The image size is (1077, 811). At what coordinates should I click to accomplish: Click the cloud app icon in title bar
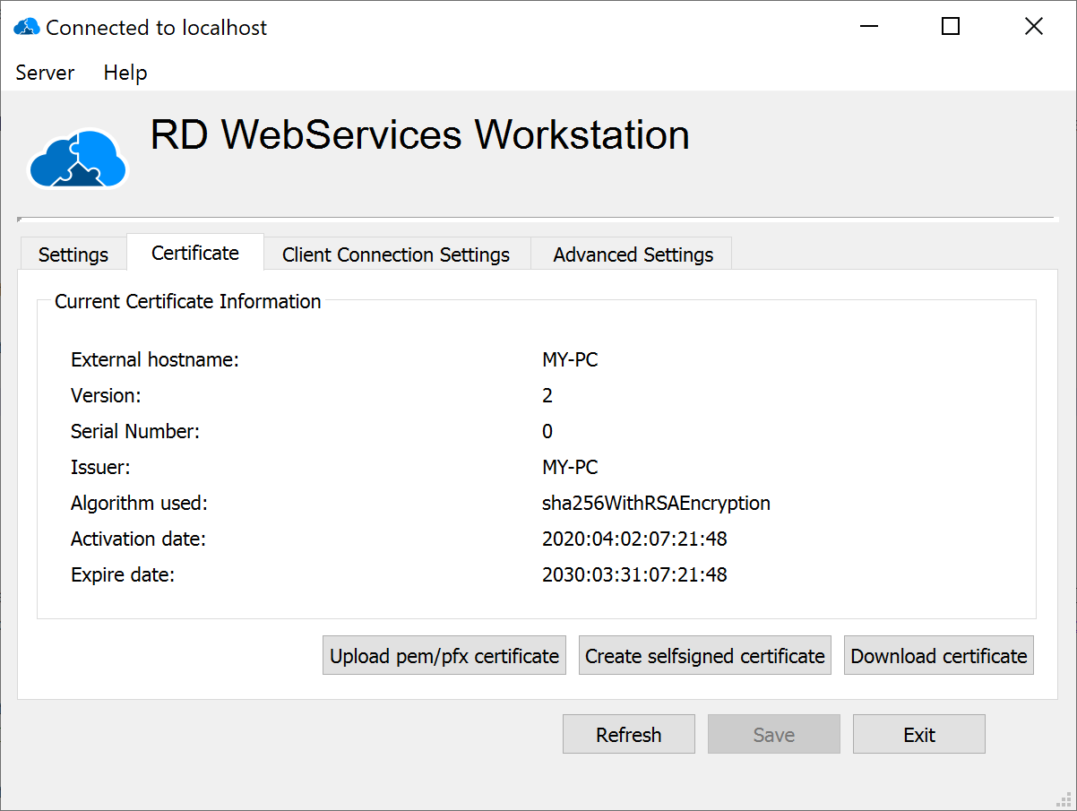(26, 28)
